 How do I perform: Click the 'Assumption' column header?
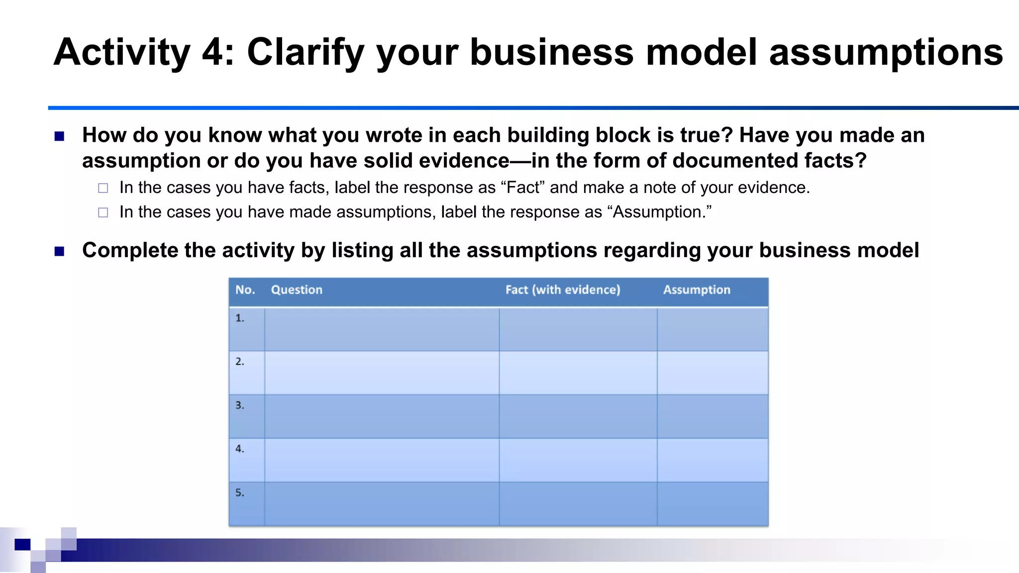[x=697, y=290]
